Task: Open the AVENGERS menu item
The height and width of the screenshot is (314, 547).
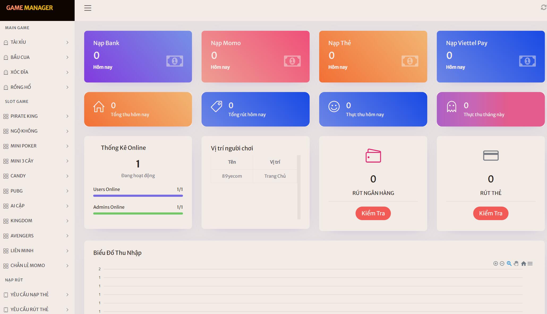Action: point(37,236)
